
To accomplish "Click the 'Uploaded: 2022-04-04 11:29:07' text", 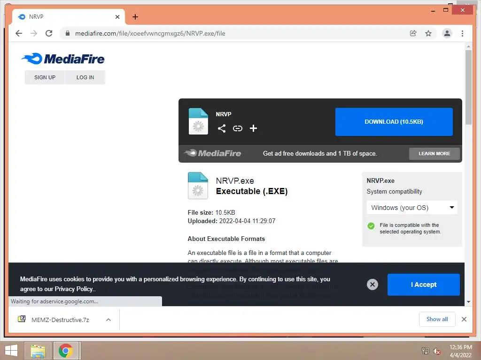I will (232, 221).
